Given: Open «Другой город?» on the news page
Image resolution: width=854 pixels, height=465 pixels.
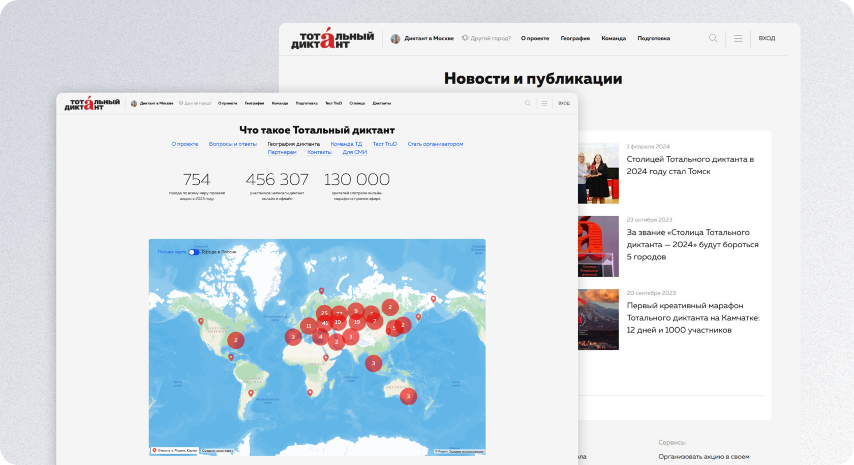Looking at the screenshot, I should 490,38.
